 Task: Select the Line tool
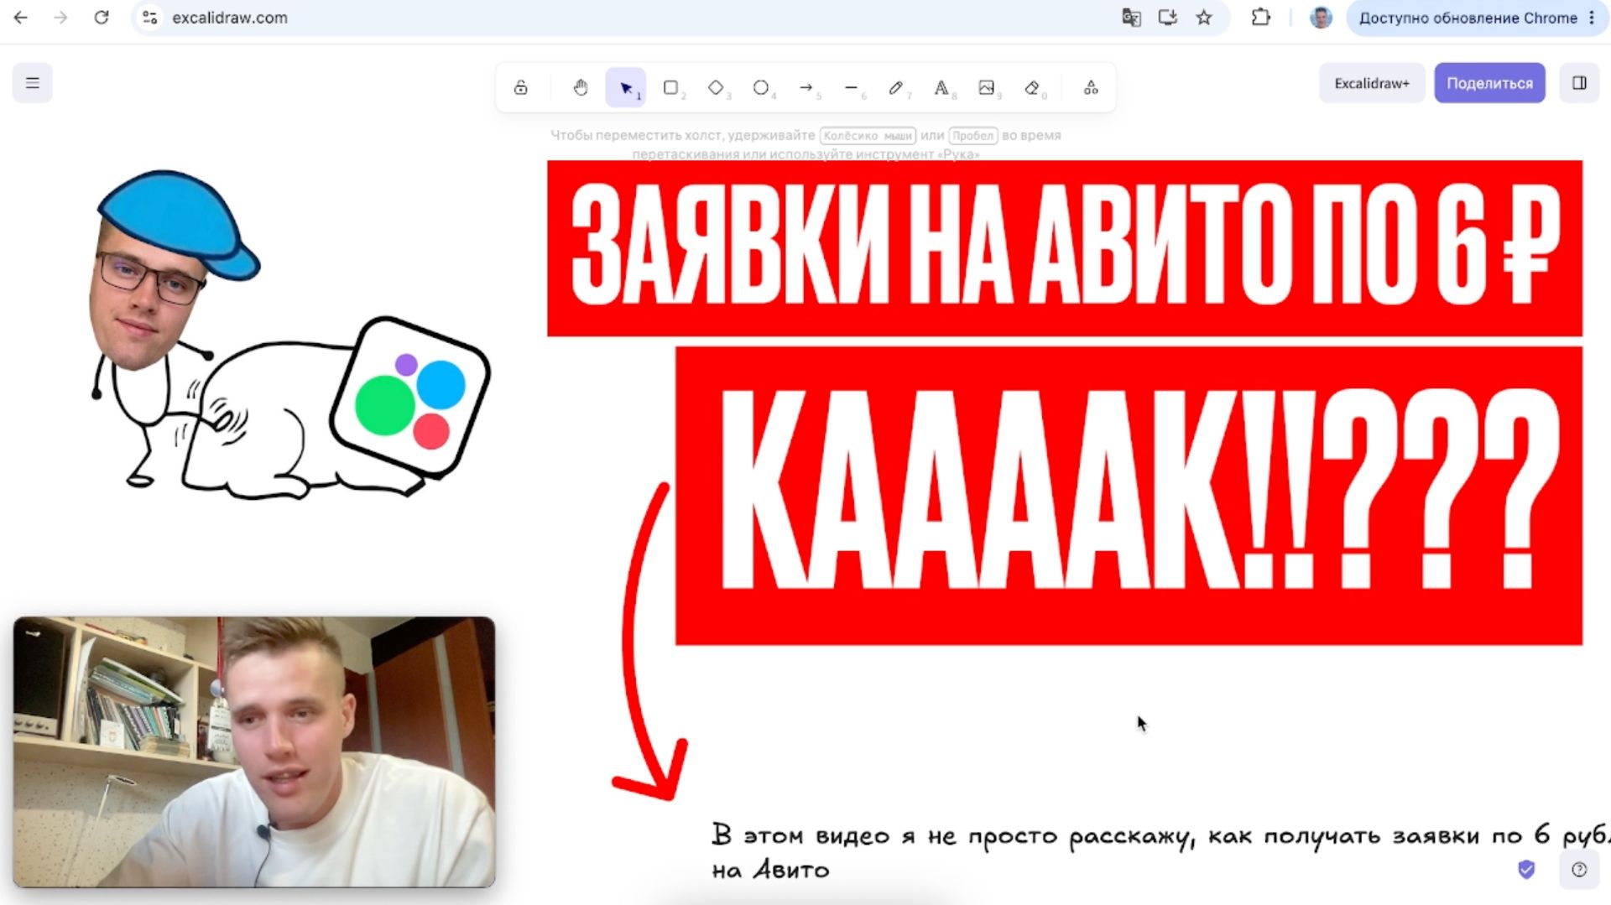click(x=851, y=87)
